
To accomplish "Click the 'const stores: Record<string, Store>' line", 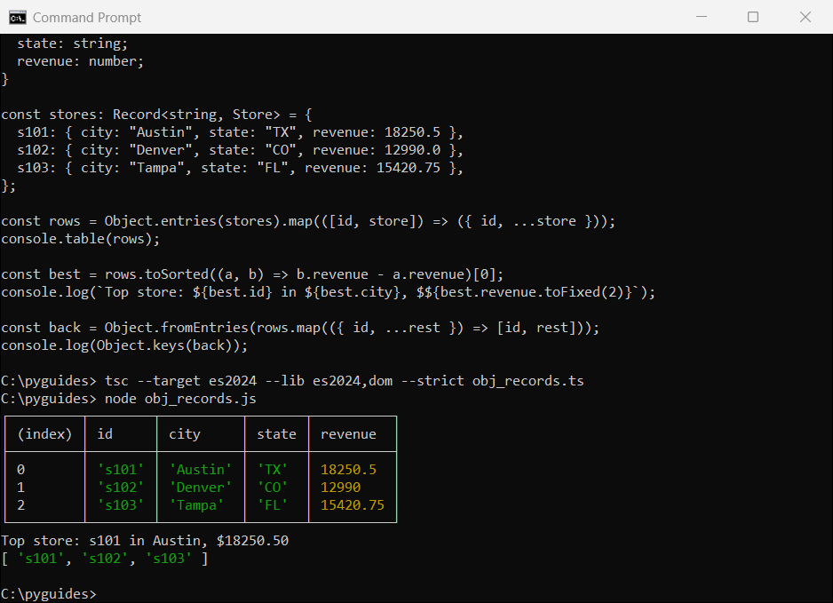I will [x=156, y=115].
